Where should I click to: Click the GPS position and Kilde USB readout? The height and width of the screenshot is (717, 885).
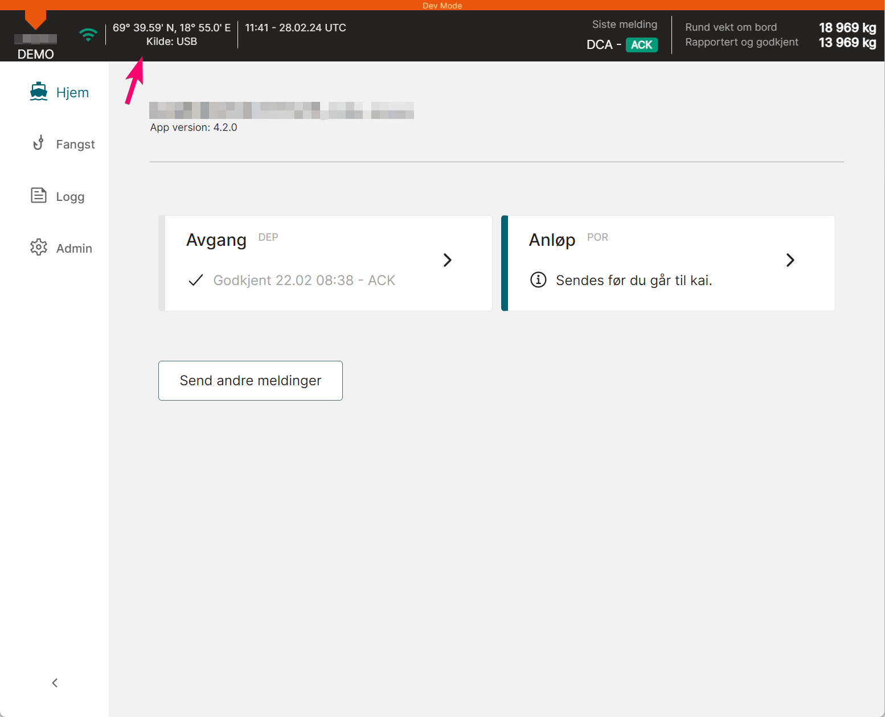[x=171, y=34]
